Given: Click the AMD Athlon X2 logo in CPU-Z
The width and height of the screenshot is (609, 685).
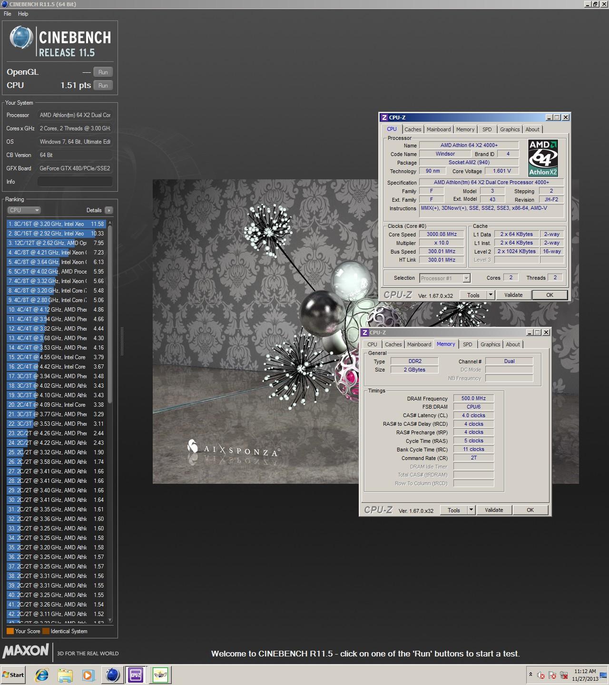Looking at the screenshot, I should 543,158.
